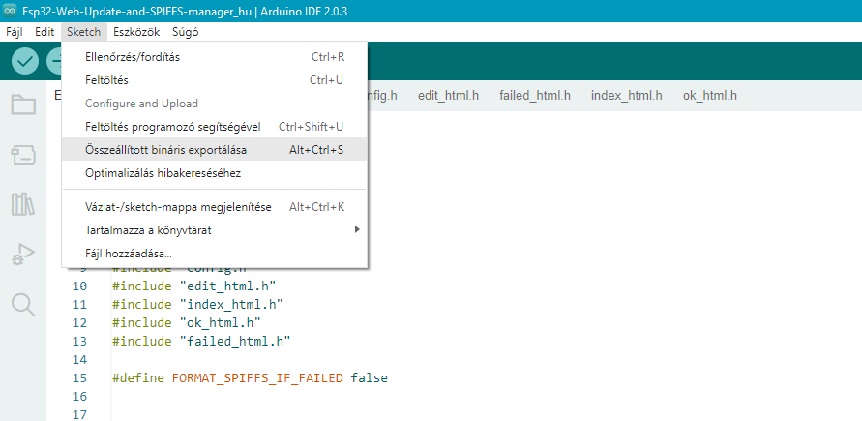Open the Library Manager sidebar icon
Viewport: 862px width, 421px height.
tap(23, 204)
